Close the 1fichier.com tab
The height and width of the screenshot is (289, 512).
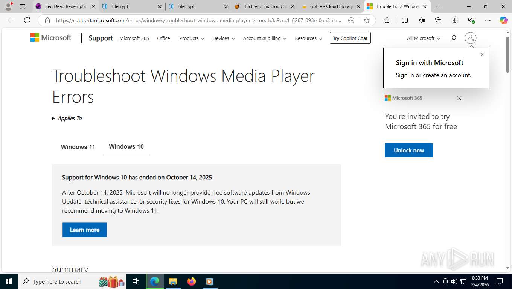(292, 6)
